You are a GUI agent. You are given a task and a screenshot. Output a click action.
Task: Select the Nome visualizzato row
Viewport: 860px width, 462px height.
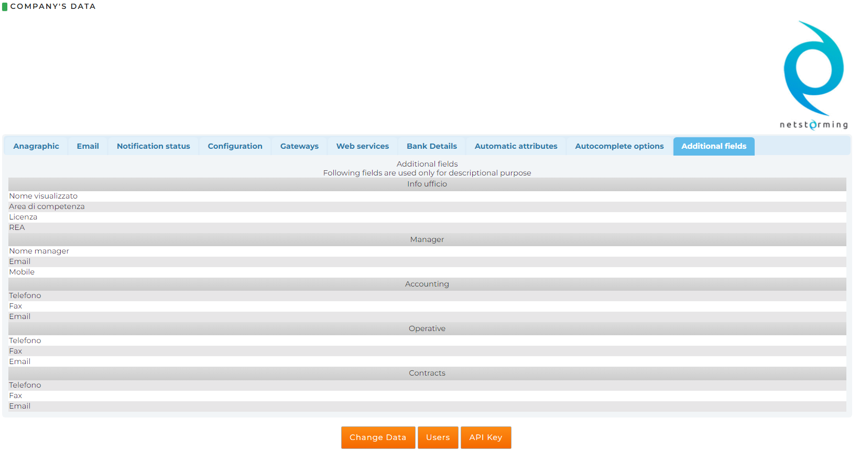pyautogui.click(x=43, y=196)
